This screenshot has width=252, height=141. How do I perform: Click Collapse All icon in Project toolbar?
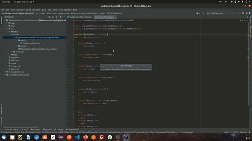(56, 17)
